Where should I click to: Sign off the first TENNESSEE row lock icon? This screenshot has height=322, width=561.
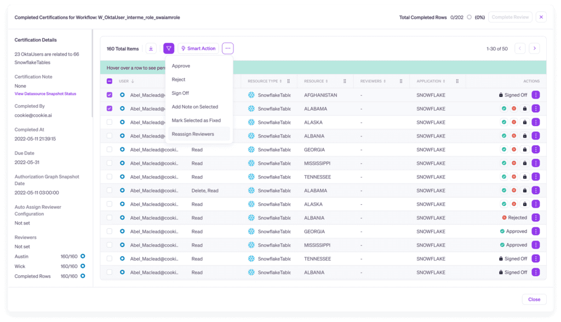click(524, 177)
